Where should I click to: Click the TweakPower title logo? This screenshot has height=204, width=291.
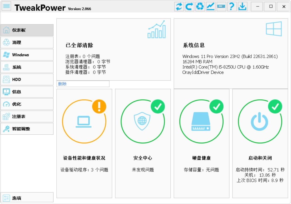[40, 8]
